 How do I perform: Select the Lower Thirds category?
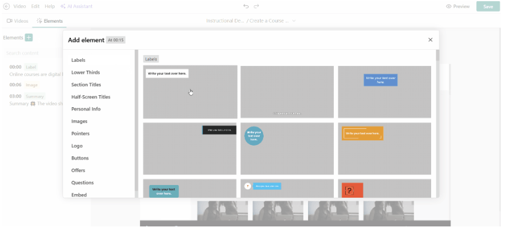(x=86, y=72)
